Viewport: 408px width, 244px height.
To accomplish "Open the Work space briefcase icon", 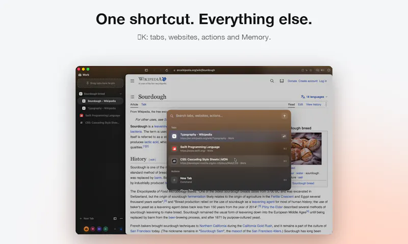I will coord(80,75).
